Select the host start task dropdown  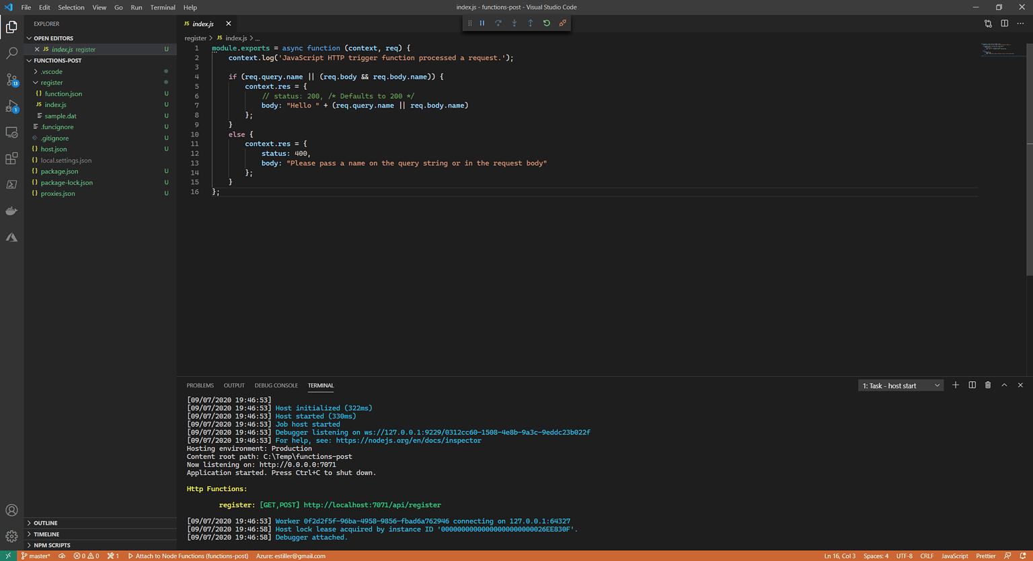pos(901,385)
